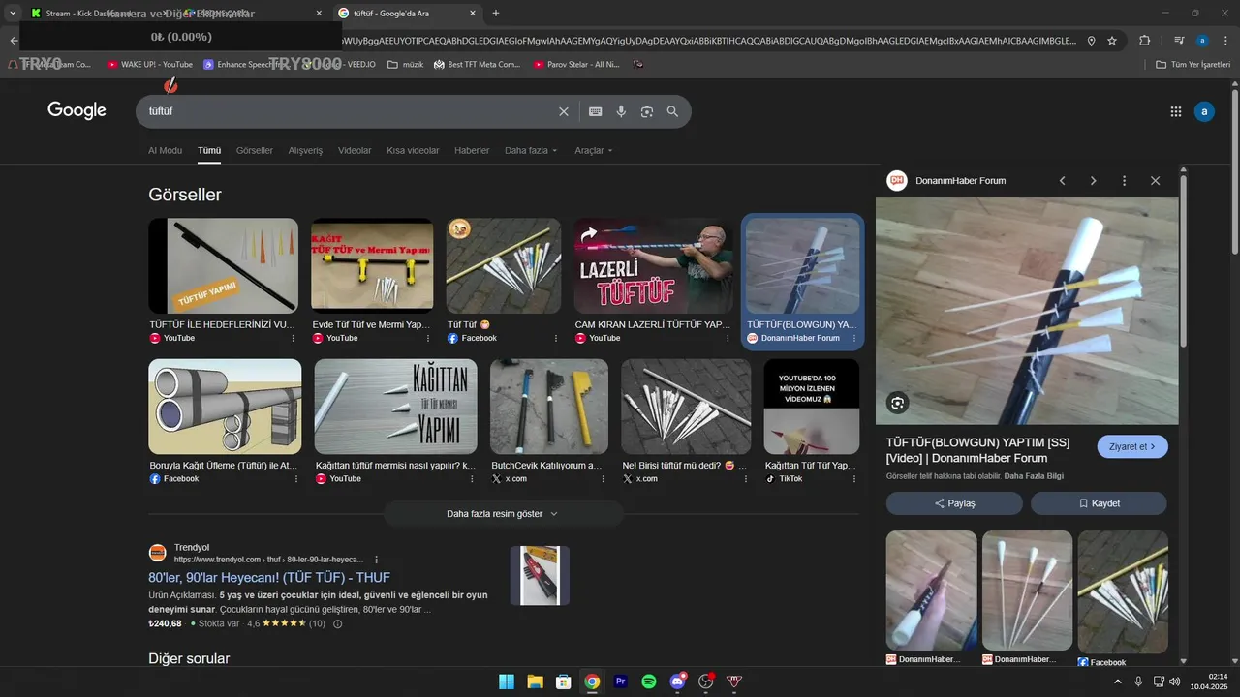Start voice search with microphone icon
The width and height of the screenshot is (1240, 697).
coord(622,111)
